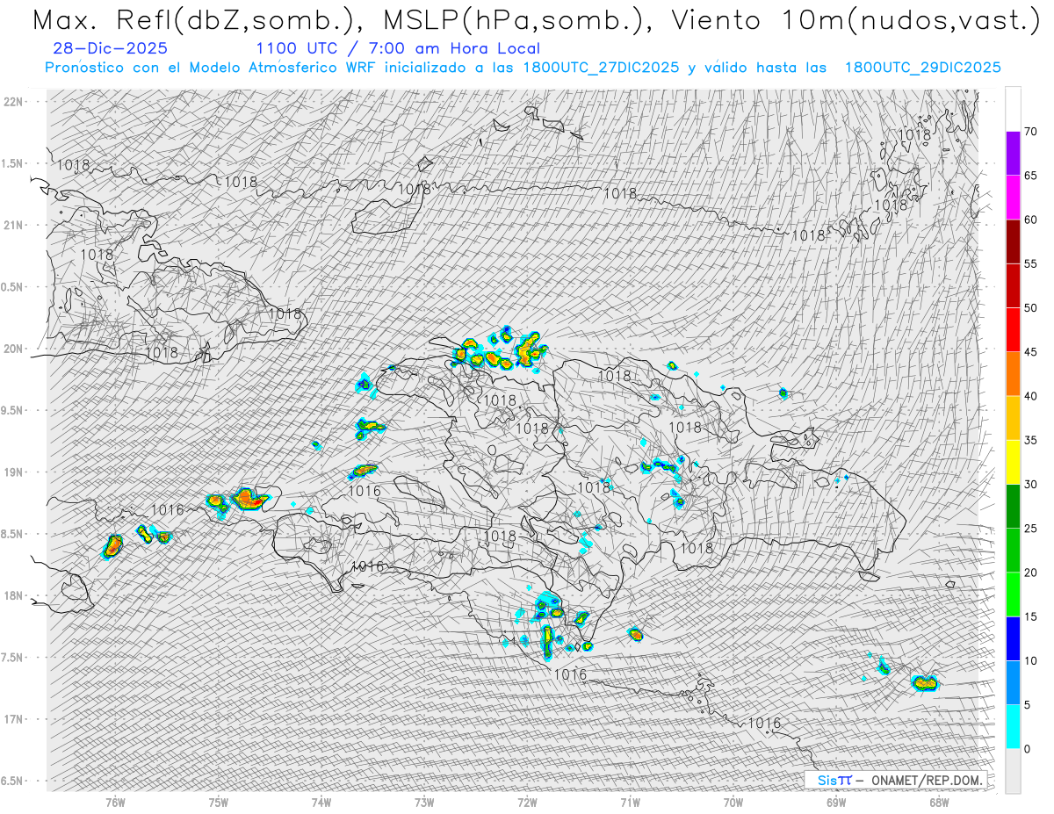The image size is (1054, 814).
Task: Click the 18N latitude axis label
Action: click(15, 595)
